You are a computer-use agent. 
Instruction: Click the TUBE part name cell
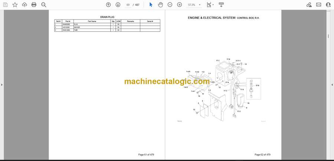[x=92, y=30]
